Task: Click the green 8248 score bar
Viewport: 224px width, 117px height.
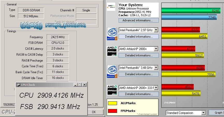Action: [191, 11]
